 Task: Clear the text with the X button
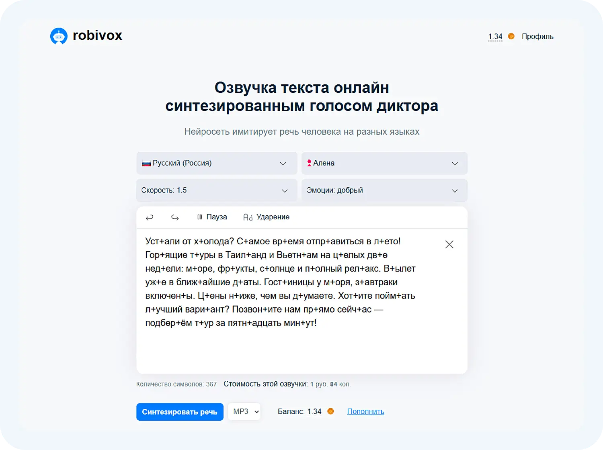pos(449,244)
